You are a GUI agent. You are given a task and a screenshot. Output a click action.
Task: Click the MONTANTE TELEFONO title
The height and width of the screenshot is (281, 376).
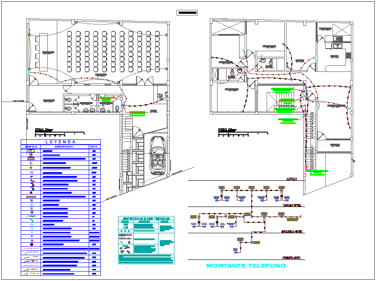pos(245,266)
